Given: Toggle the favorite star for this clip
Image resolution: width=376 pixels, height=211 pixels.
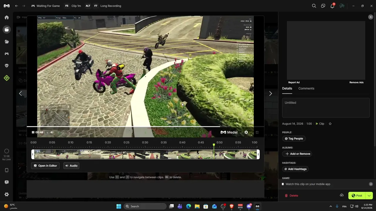Looking at the screenshot, I should click(330, 124).
